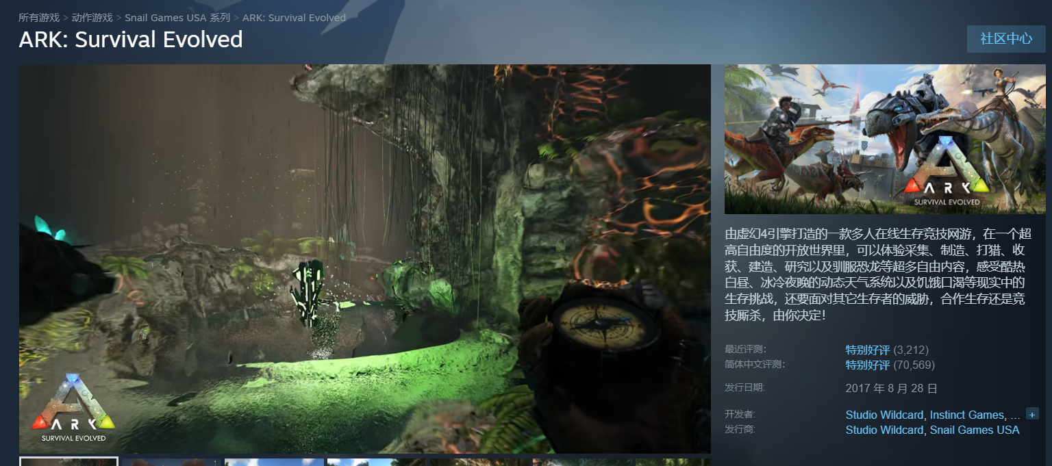1052x466 pixels.
Task: Open Simplified Chinese reviews 特别好评 link
Action: 867,365
